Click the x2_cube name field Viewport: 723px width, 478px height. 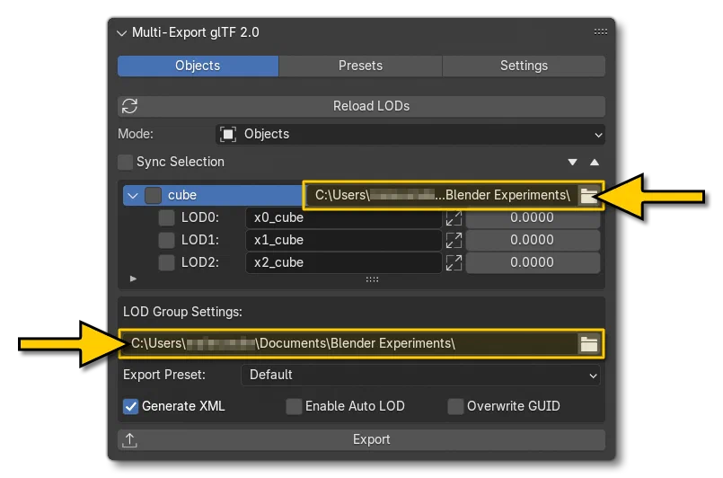click(343, 262)
